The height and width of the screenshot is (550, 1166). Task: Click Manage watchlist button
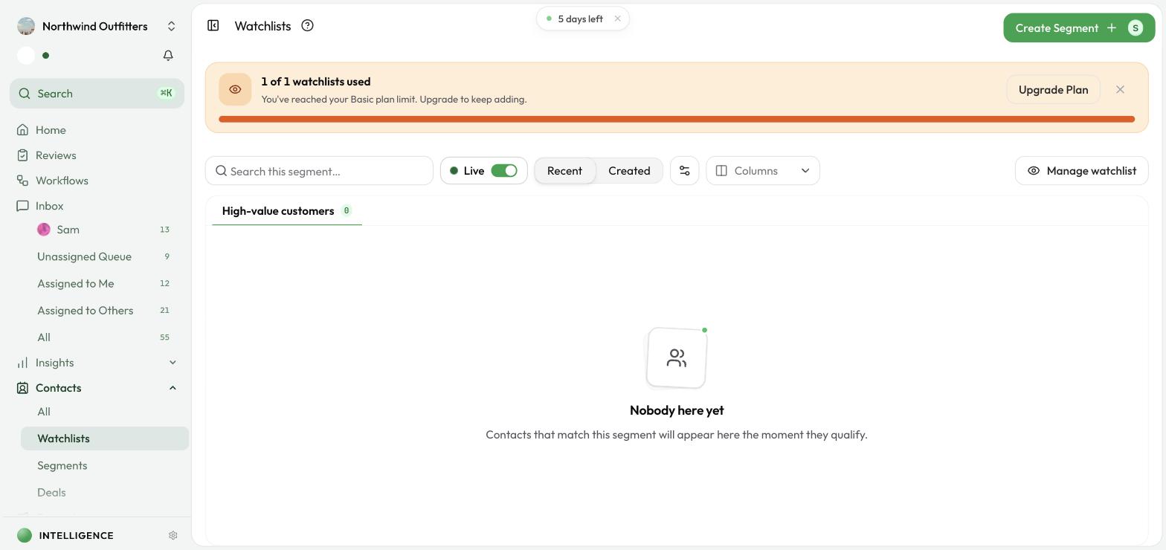[x=1081, y=171]
